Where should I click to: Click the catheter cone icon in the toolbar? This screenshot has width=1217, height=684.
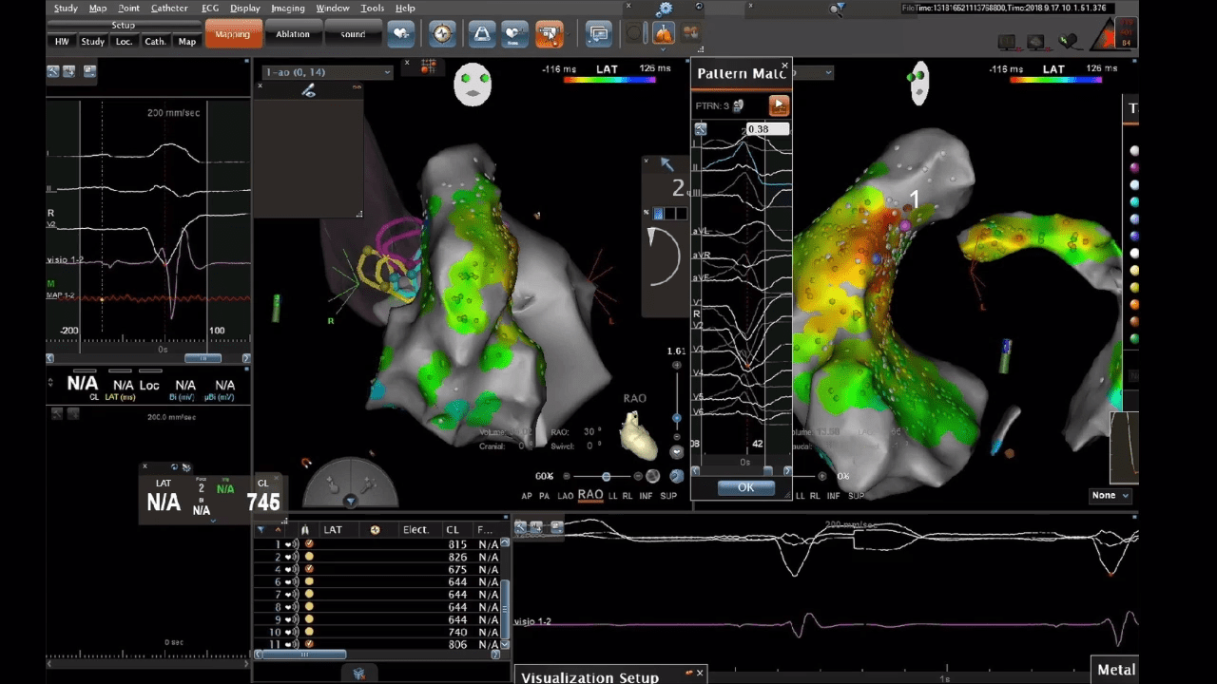[x=483, y=34]
